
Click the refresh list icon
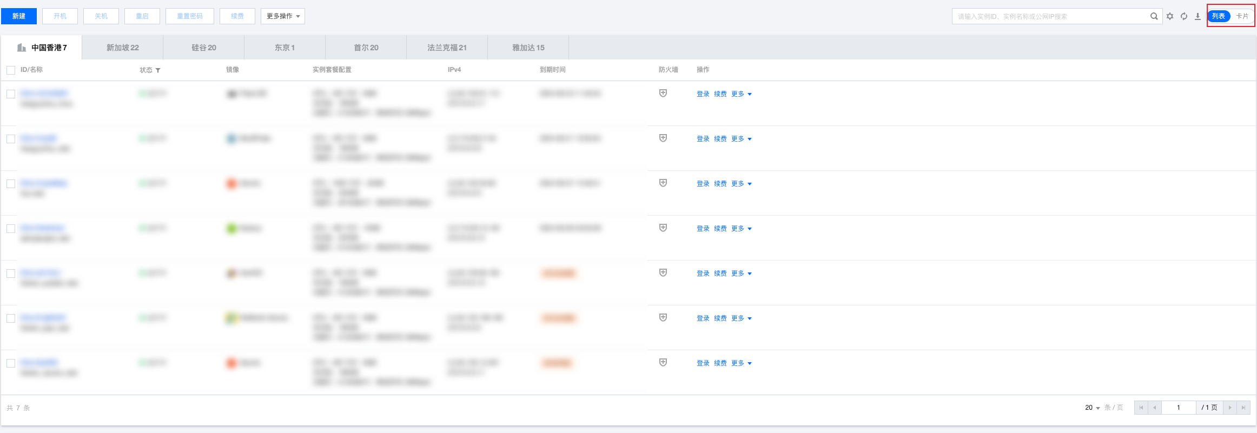point(1184,16)
